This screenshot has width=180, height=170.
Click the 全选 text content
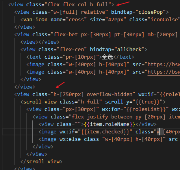[x=108, y=57]
